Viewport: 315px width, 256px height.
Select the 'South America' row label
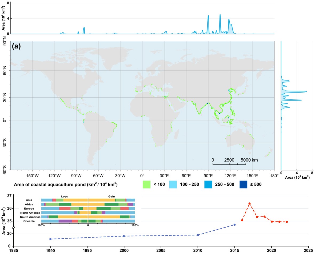pyautogui.click(x=31, y=217)
